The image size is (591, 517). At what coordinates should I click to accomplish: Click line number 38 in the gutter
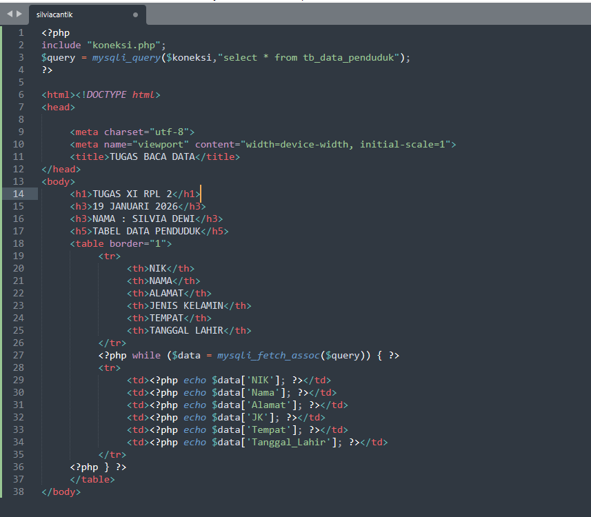coord(19,491)
